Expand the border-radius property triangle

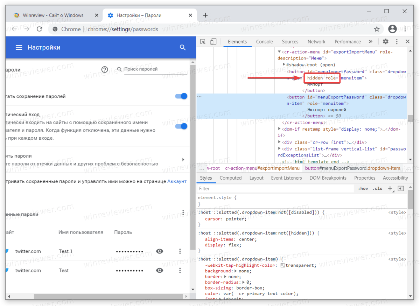pyautogui.click(x=243, y=282)
